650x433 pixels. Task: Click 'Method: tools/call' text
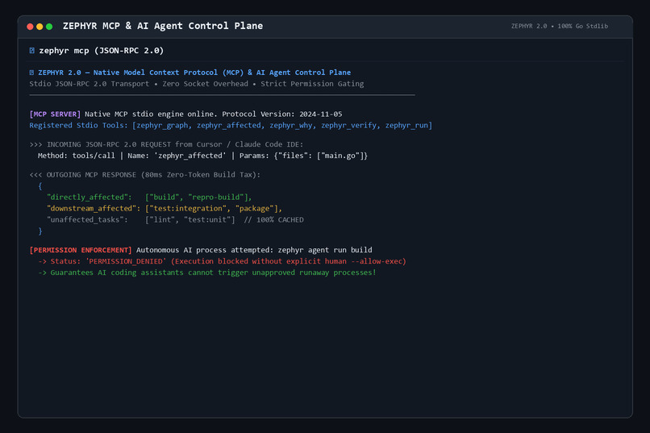(x=77, y=156)
